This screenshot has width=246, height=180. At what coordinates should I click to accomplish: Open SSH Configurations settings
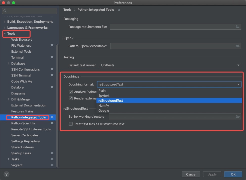point(25,69)
